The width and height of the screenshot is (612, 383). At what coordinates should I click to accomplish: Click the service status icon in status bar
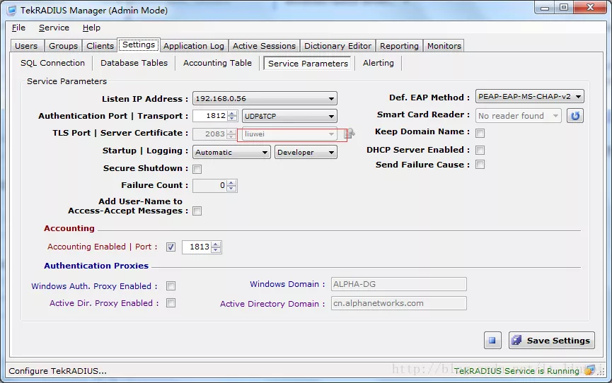(589, 370)
